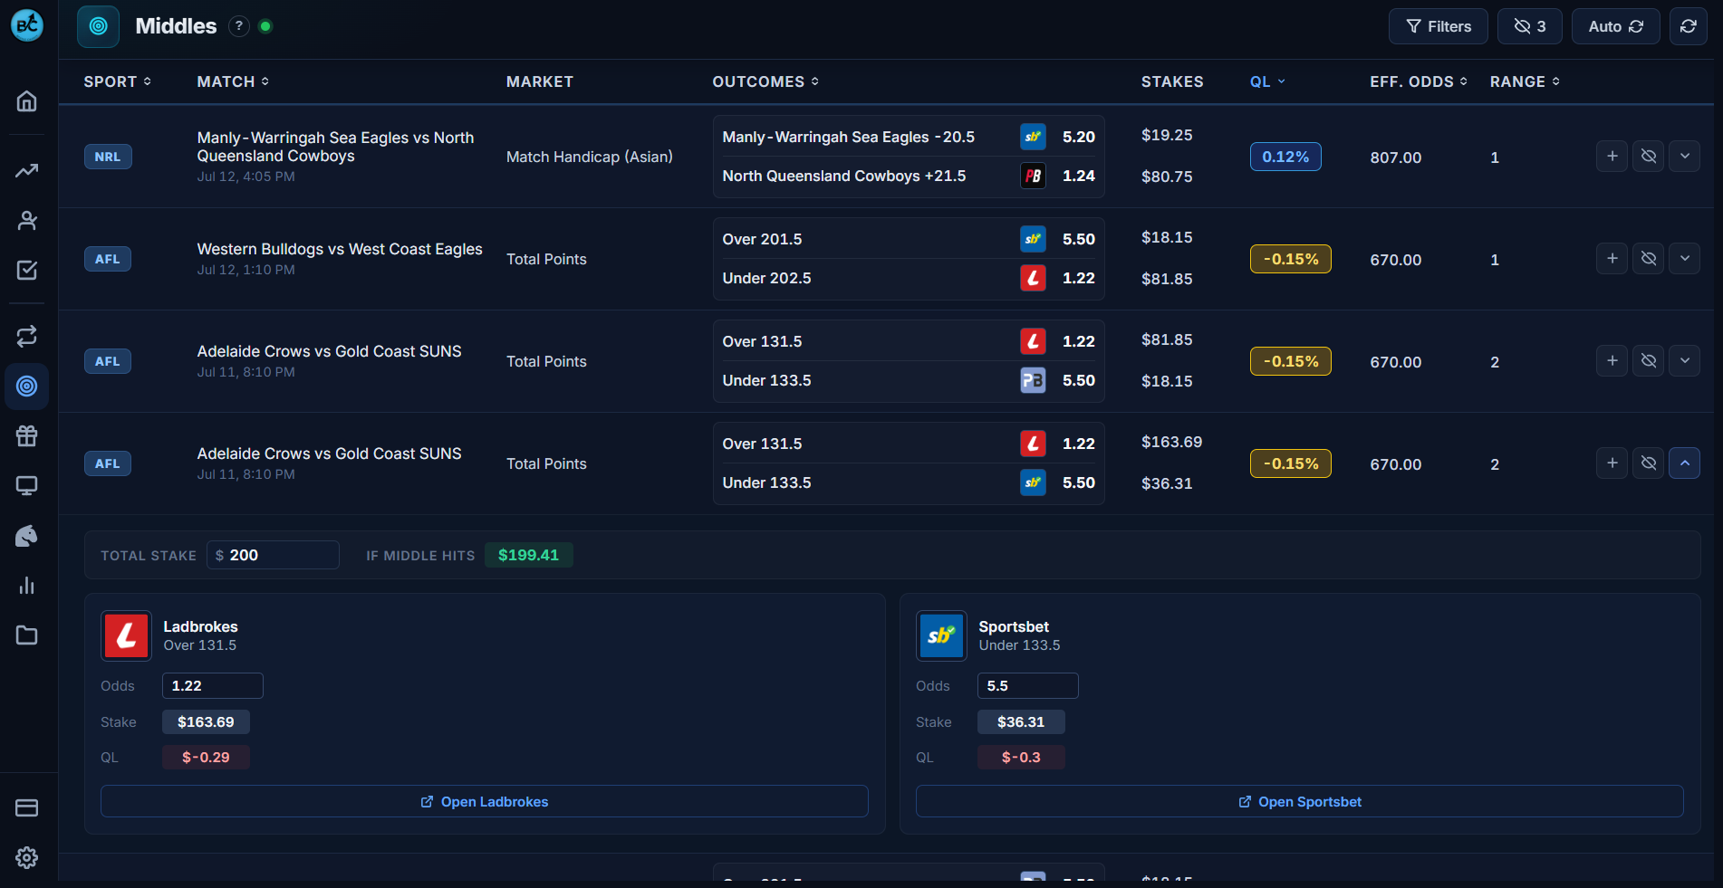Click Match Handicap (Asian) market text

point(590,157)
